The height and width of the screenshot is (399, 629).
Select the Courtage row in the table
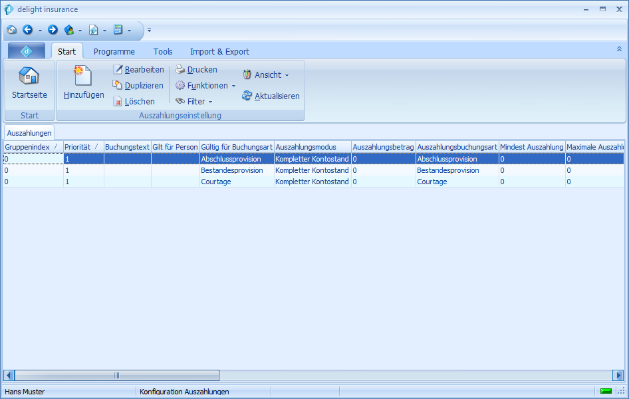[x=216, y=182]
